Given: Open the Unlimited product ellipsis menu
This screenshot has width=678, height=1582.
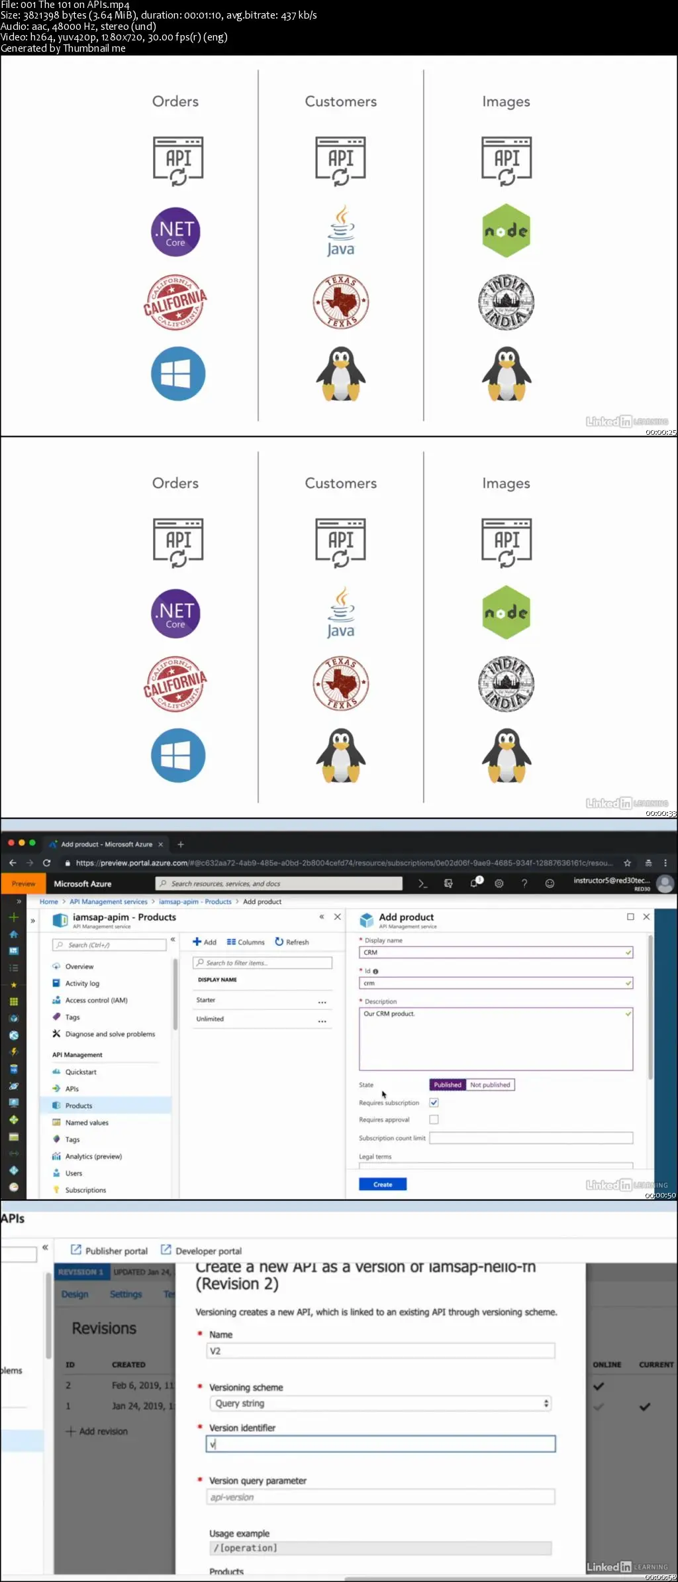Looking at the screenshot, I should [322, 1021].
